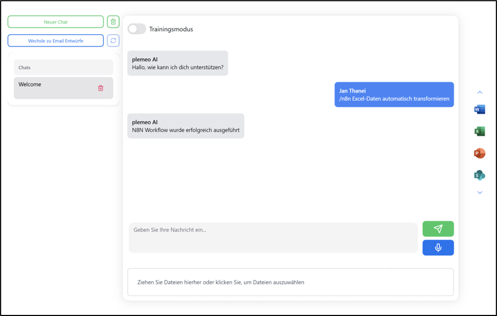Viewport: 497px width, 316px height.
Task: Enable the Trainingsmodus toggle switch
Action: click(137, 29)
